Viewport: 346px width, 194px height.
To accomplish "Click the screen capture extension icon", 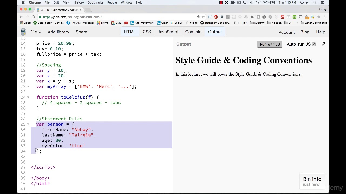I will click(210, 17).
